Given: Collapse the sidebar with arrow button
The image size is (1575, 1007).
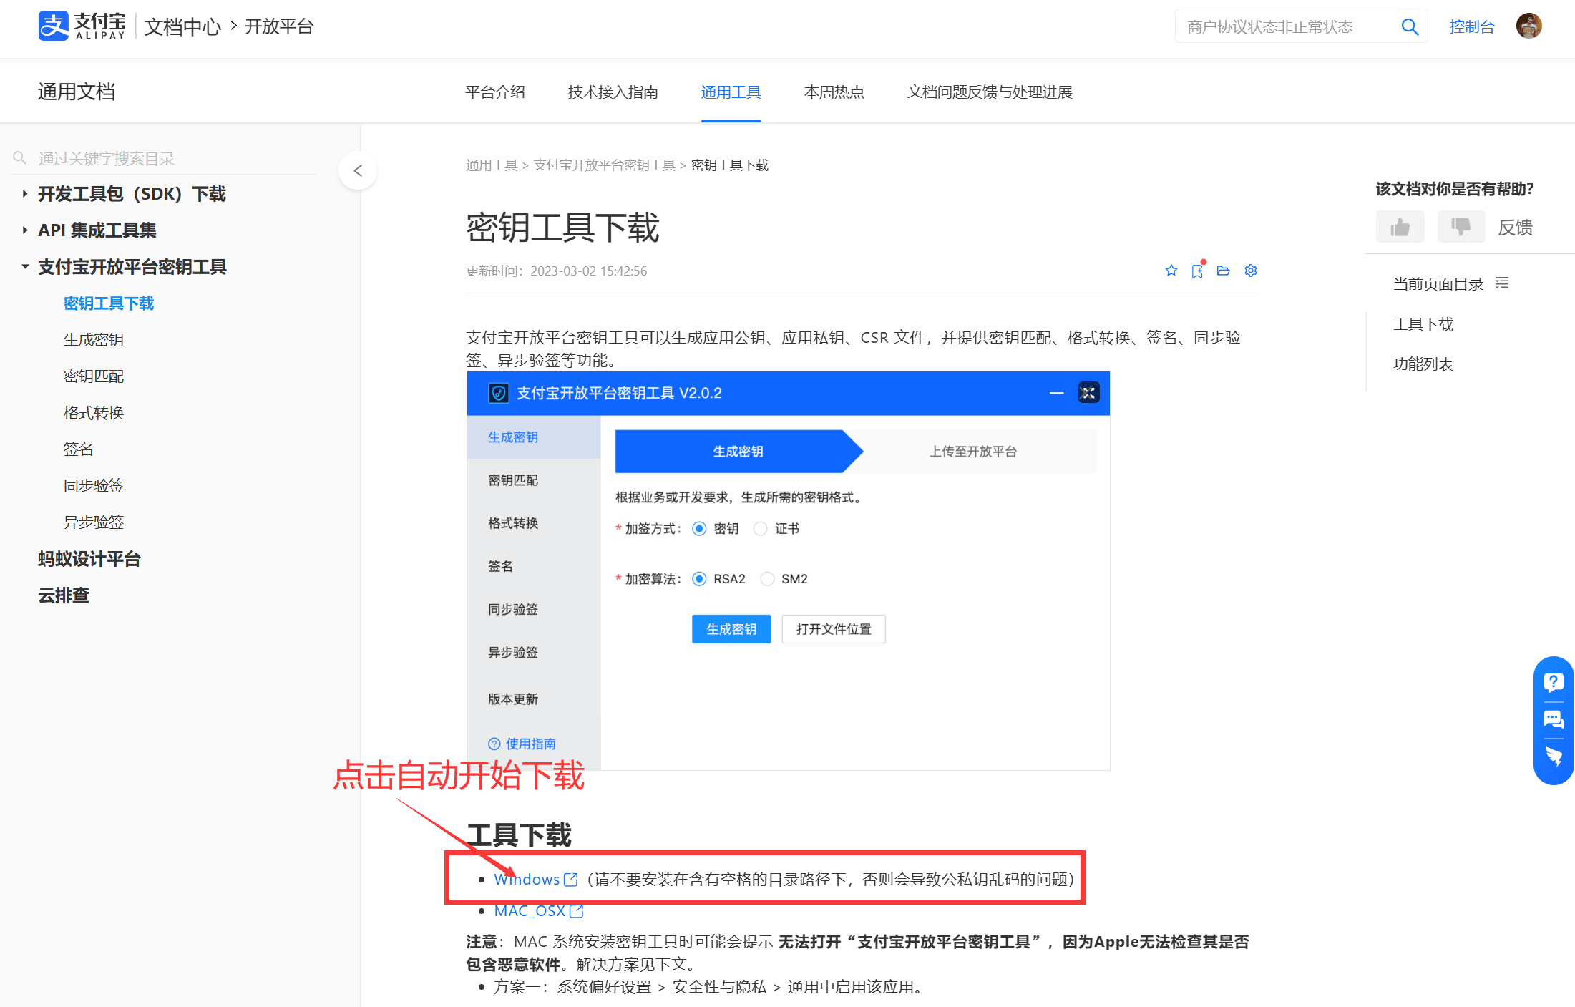Looking at the screenshot, I should (x=358, y=170).
